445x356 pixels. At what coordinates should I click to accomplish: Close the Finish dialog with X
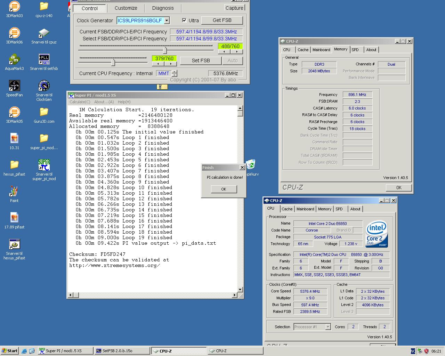(242, 167)
